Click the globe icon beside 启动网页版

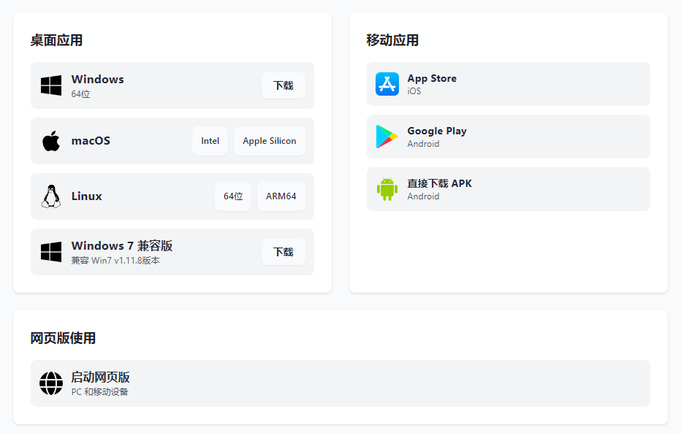51,383
